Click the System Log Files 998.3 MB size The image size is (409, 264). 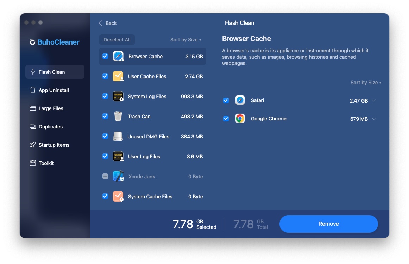click(x=192, y=97)
